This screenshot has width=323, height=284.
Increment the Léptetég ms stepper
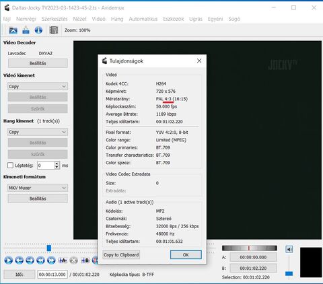point(57,164)
